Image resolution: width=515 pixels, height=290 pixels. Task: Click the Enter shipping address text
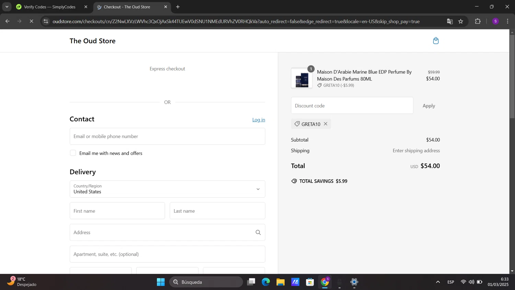[x=416, y=150]
